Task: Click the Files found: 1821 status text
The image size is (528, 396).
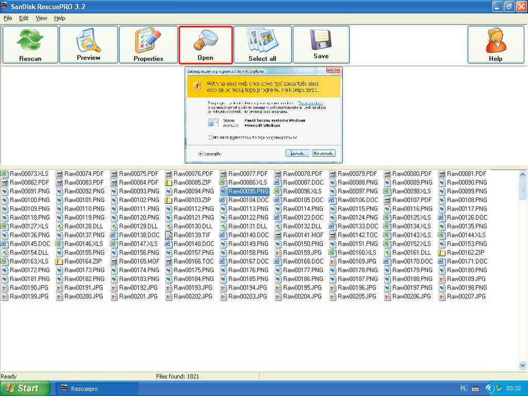Action: coord(177,376)
